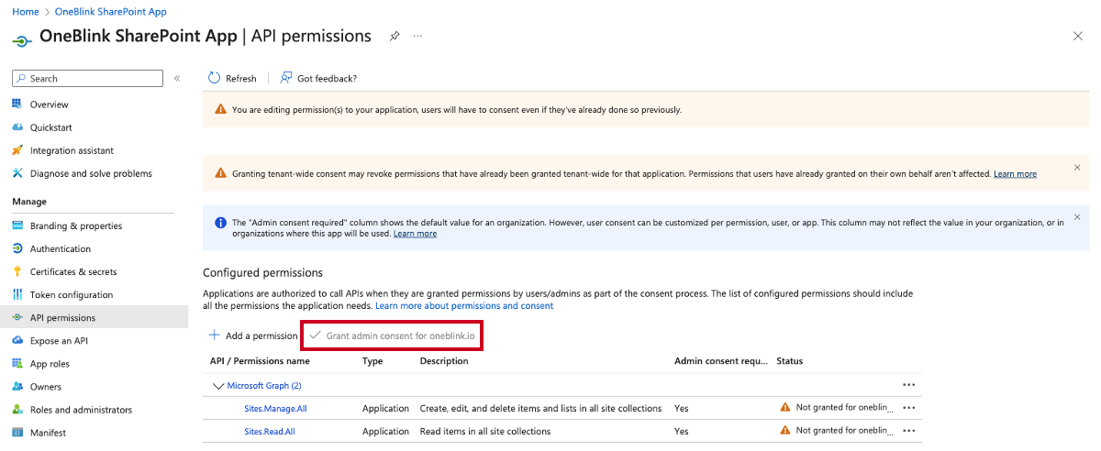Open Learn more about permissions and consent

point(464,305)
